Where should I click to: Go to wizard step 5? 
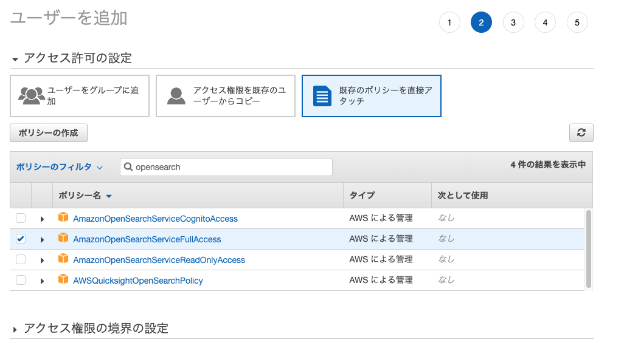[577, 22]
